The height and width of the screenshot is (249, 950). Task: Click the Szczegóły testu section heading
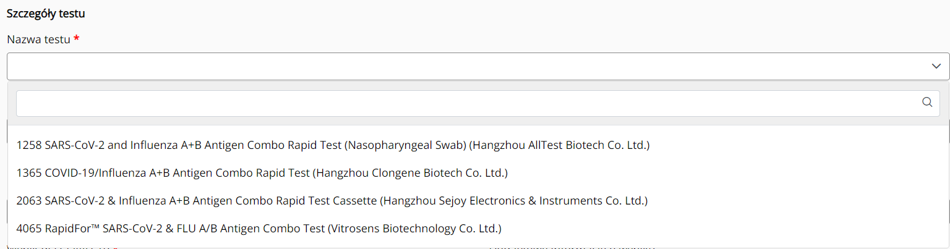pyautogui.click(x=46, y=13)
